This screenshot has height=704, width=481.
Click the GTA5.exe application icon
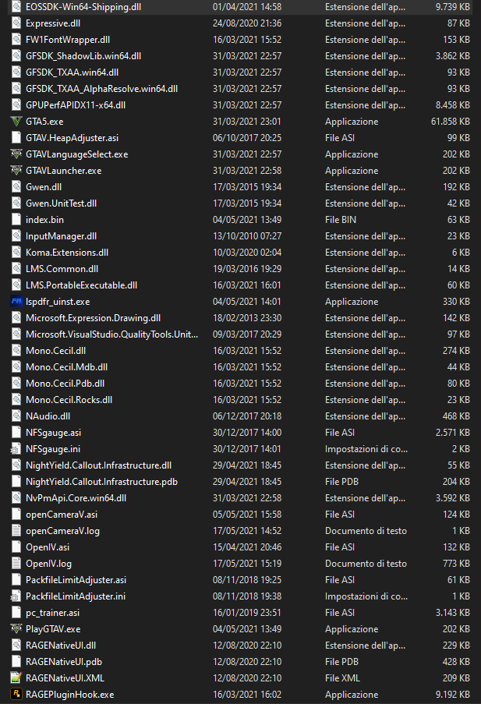16,121
